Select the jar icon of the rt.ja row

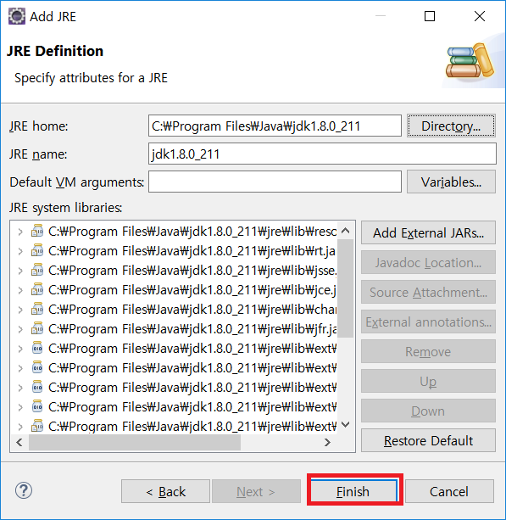click(x=37, y=251)
